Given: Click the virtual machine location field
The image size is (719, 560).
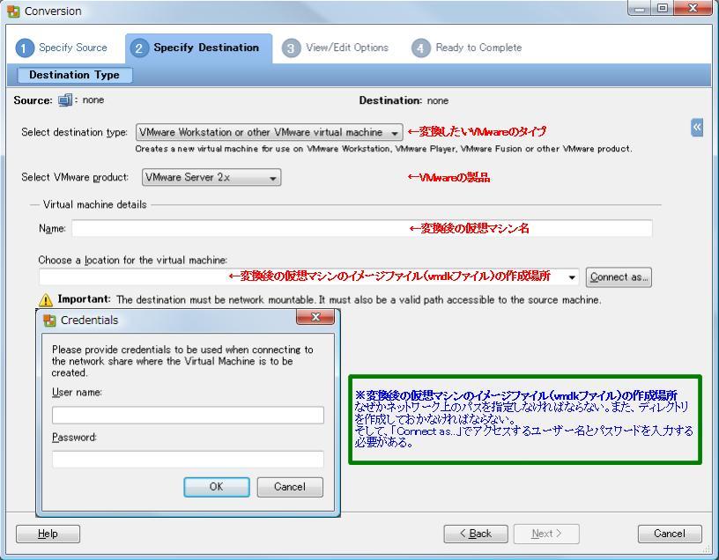Looking at the screenshot, I should coord(309,277).
